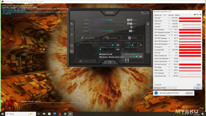Click the user-defined fan control icon

127,61
